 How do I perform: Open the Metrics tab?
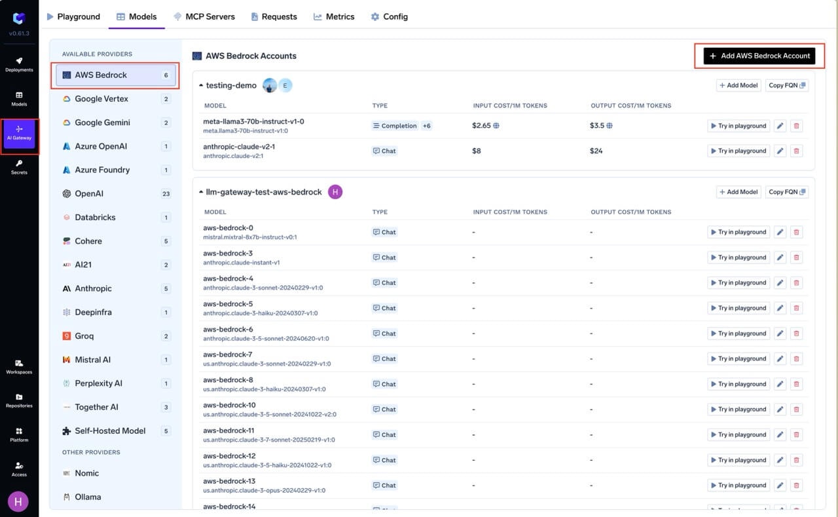point(334,16)
